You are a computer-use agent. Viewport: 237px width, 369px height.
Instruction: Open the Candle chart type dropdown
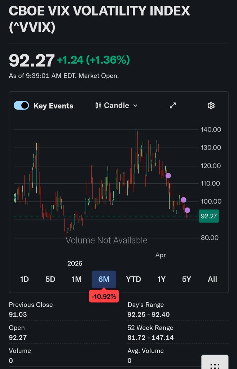tap(116, 106)
